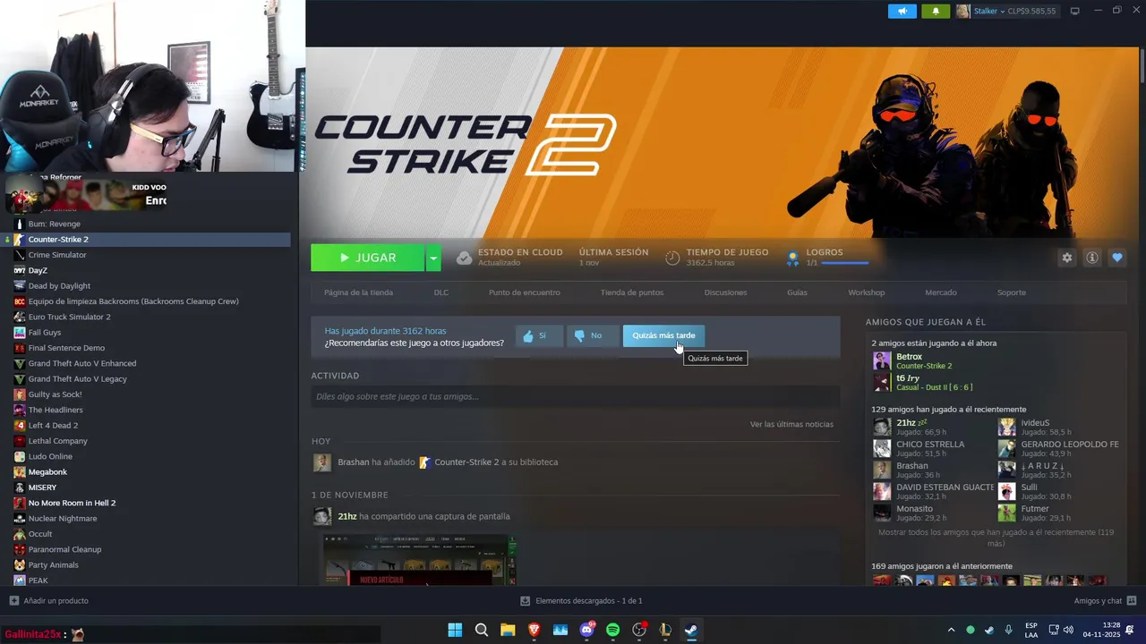This screenshot has height=644, width=1146.
Task: Select Left 4 Dead 2 icon in the library
Action: [20, 425]
